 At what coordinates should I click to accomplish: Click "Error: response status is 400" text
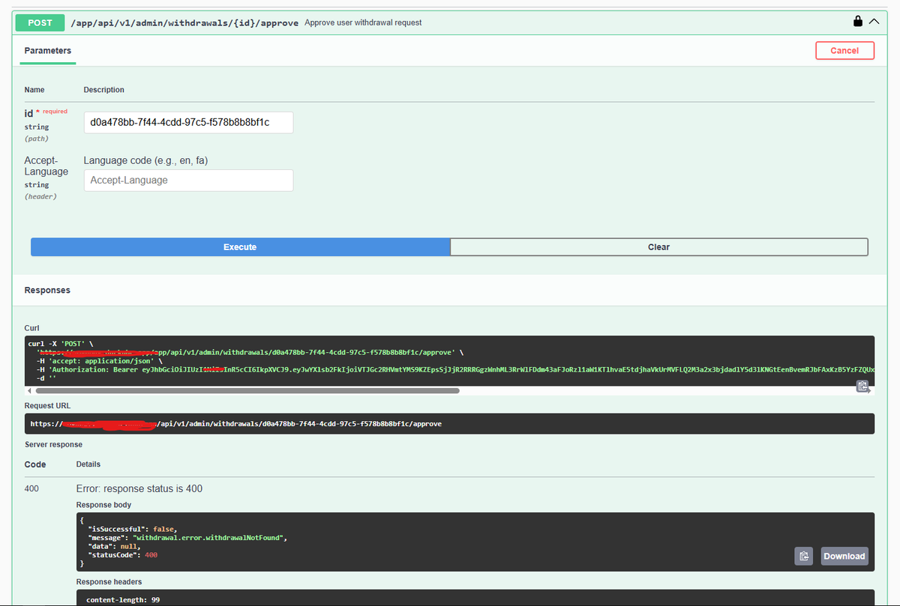point(139,488)
